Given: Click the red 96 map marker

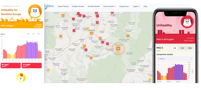Looking at the screenshot, I should (84, 16).
